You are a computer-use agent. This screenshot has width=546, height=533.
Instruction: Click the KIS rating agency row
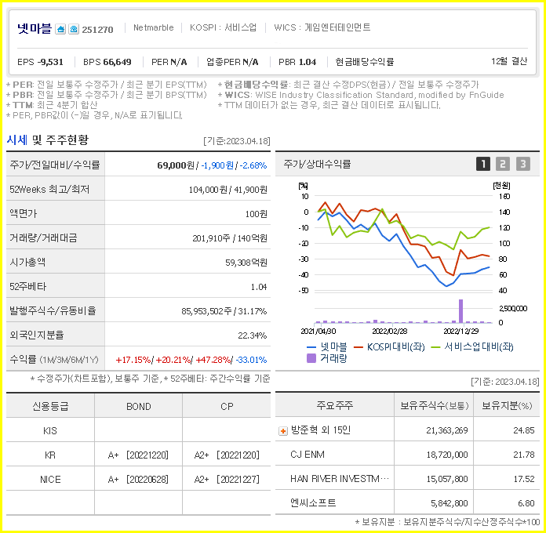(138, 431)
